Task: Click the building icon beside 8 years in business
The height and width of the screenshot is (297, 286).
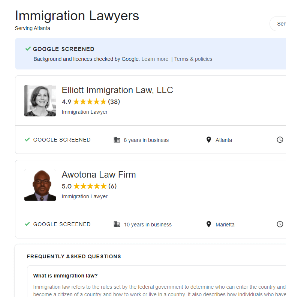Action: pos(117,140)
